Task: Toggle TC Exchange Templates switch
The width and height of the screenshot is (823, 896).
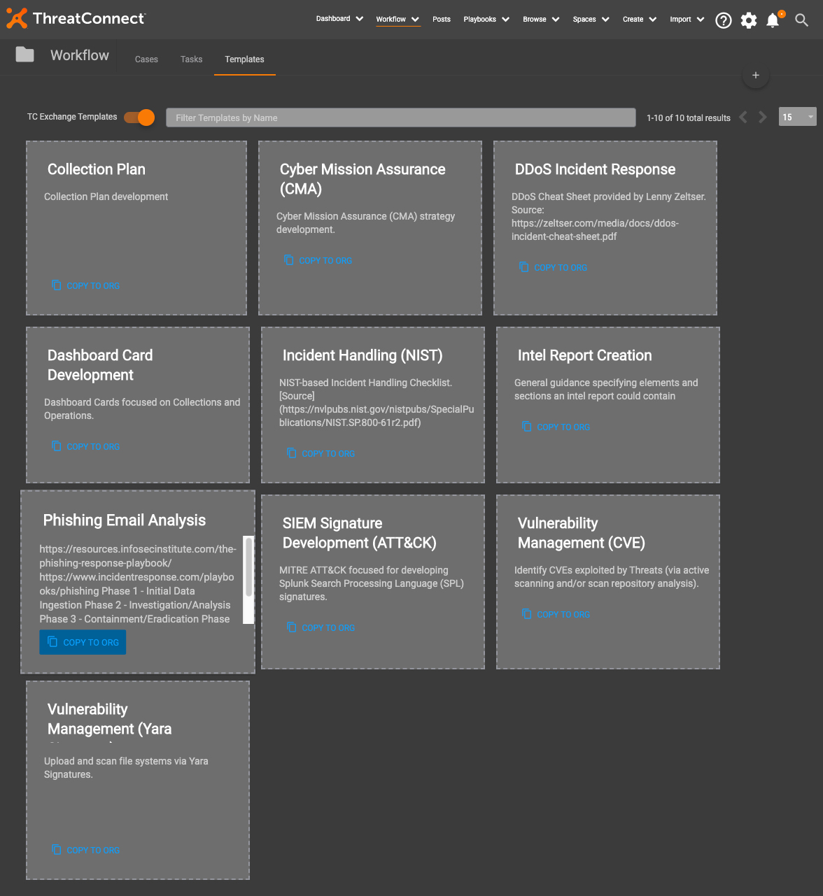Action: 139,118
